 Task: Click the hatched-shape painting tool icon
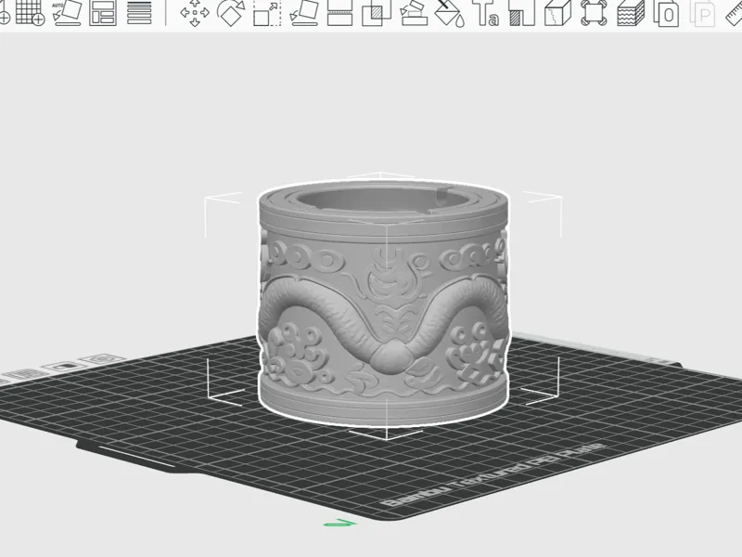(x=522, y=12)
